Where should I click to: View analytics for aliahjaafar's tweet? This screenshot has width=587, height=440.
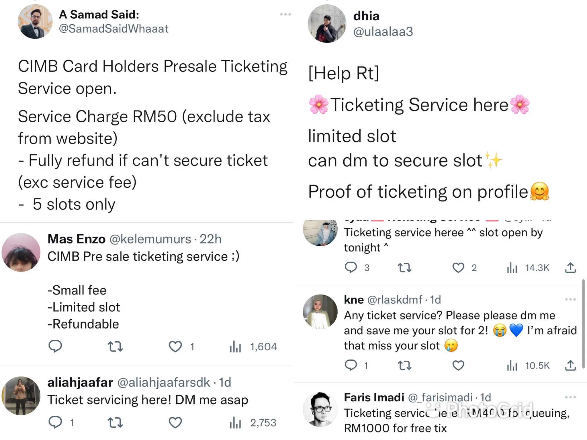pyautogui.click(x=235, y=423)
